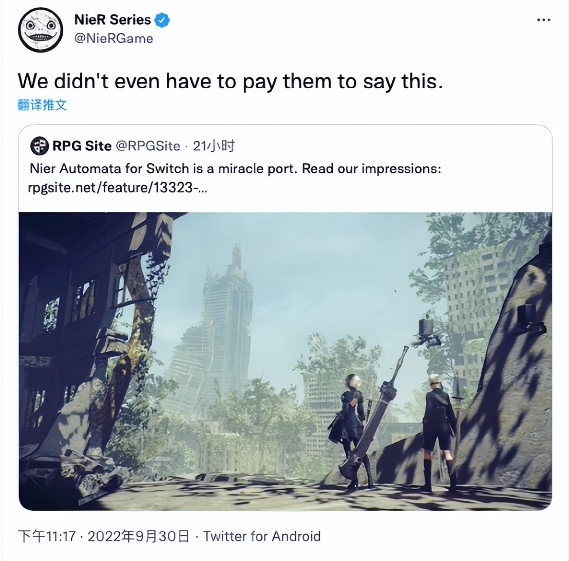Screen dimensions: 569x561
Task: Click the blue verified badge next to NieR Series
Action: click(x=162, y=20)
